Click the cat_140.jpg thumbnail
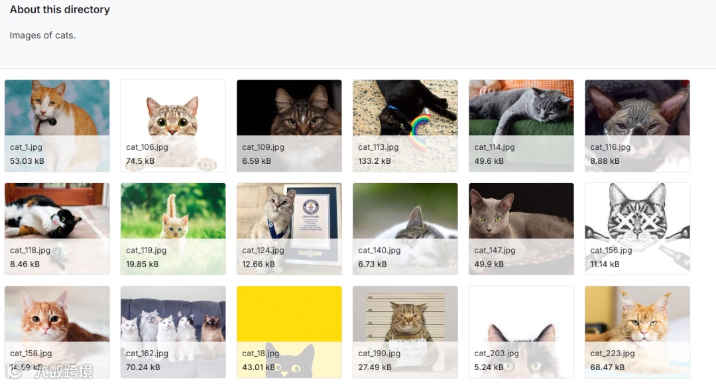 click(405, 229)
